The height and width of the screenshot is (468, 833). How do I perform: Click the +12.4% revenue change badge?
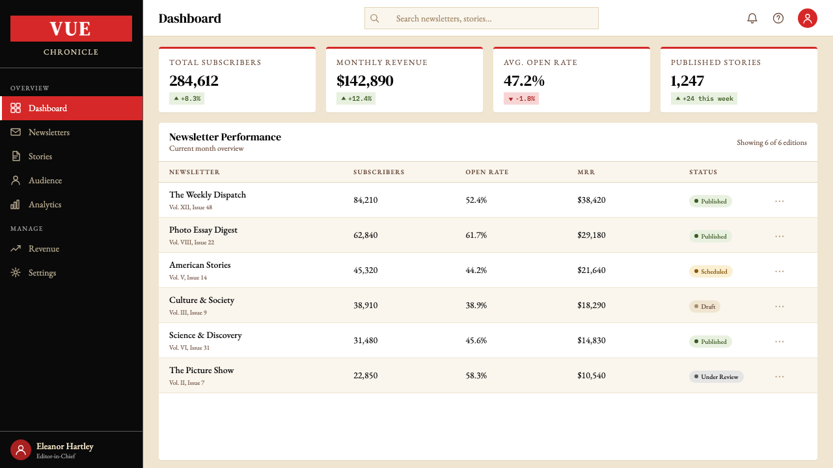pyautogui.click(x=356, y=99)
